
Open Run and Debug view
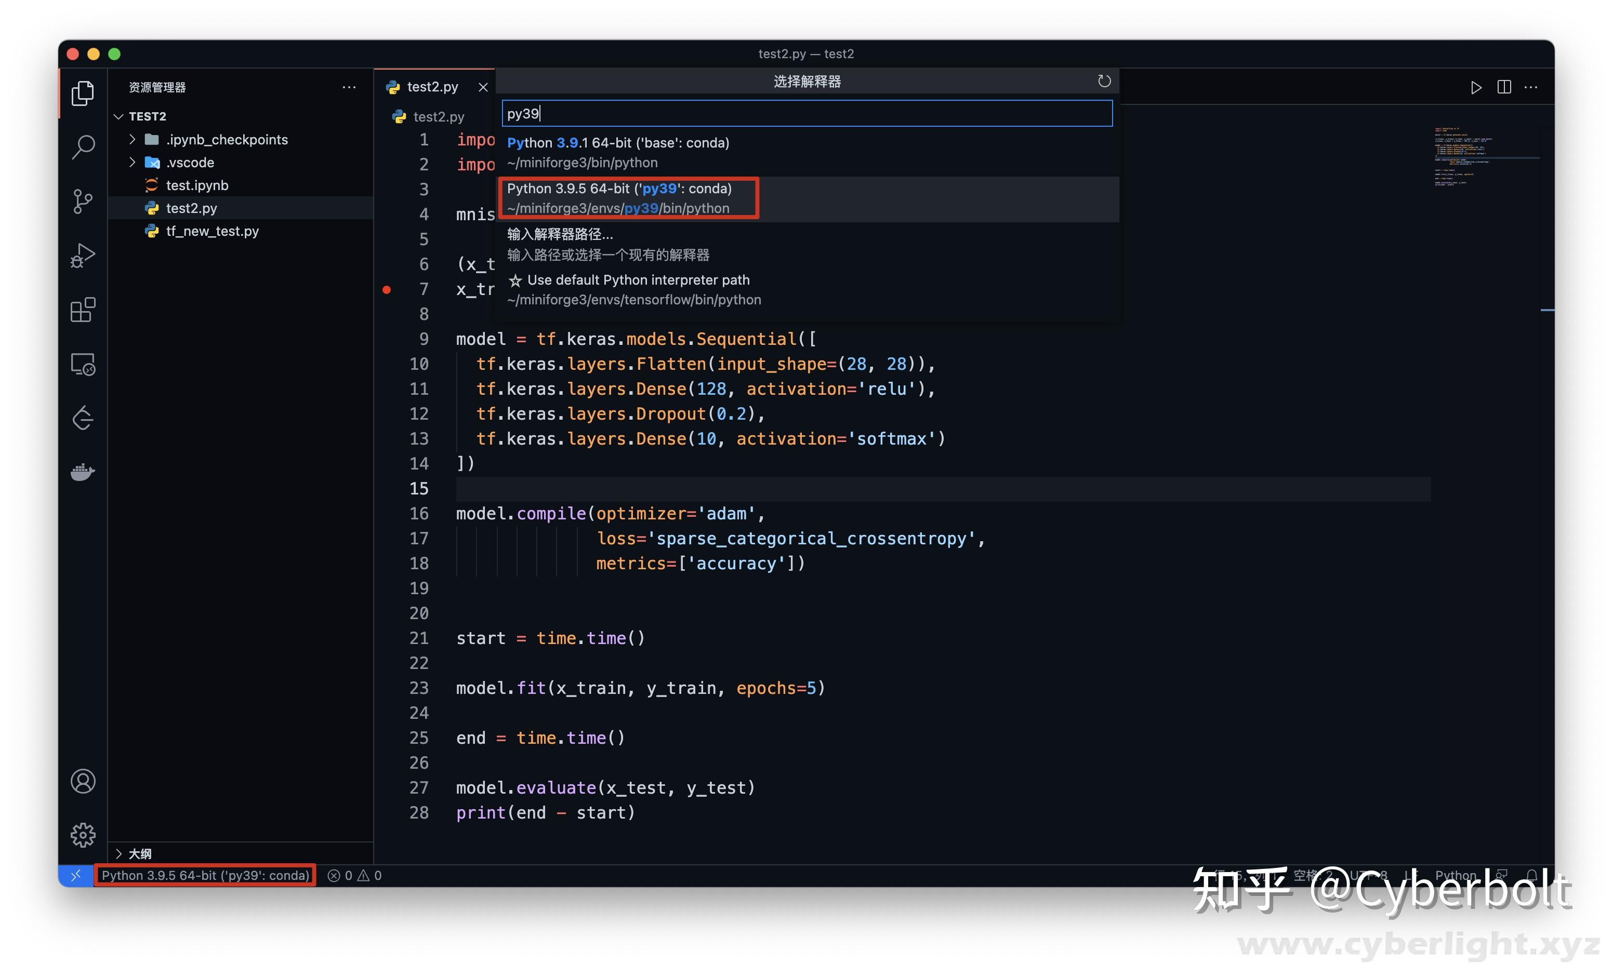pos(83,255)
